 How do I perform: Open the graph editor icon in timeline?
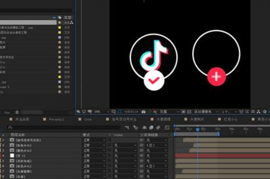point(167,128)
